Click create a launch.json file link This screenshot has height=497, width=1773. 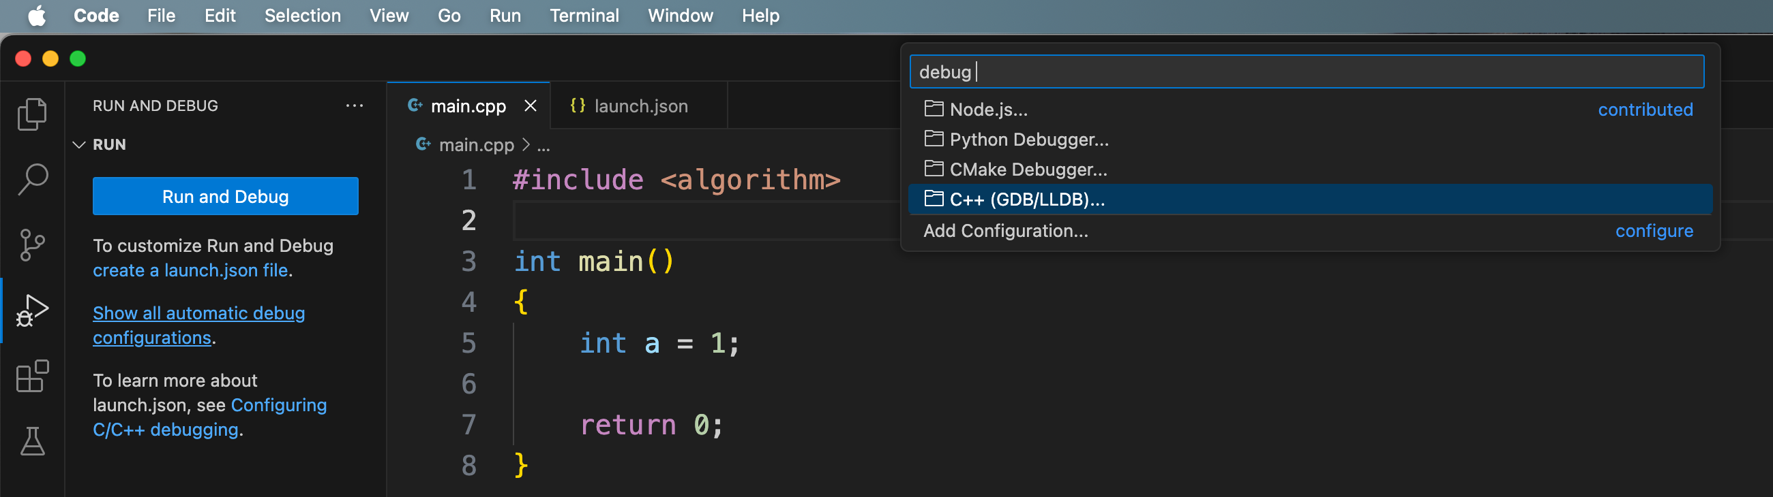[x=190, y=270]
